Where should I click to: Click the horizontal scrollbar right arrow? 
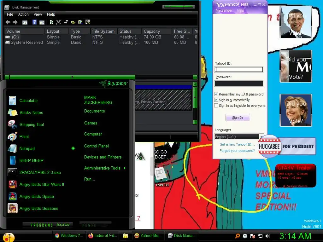(195, 77)
